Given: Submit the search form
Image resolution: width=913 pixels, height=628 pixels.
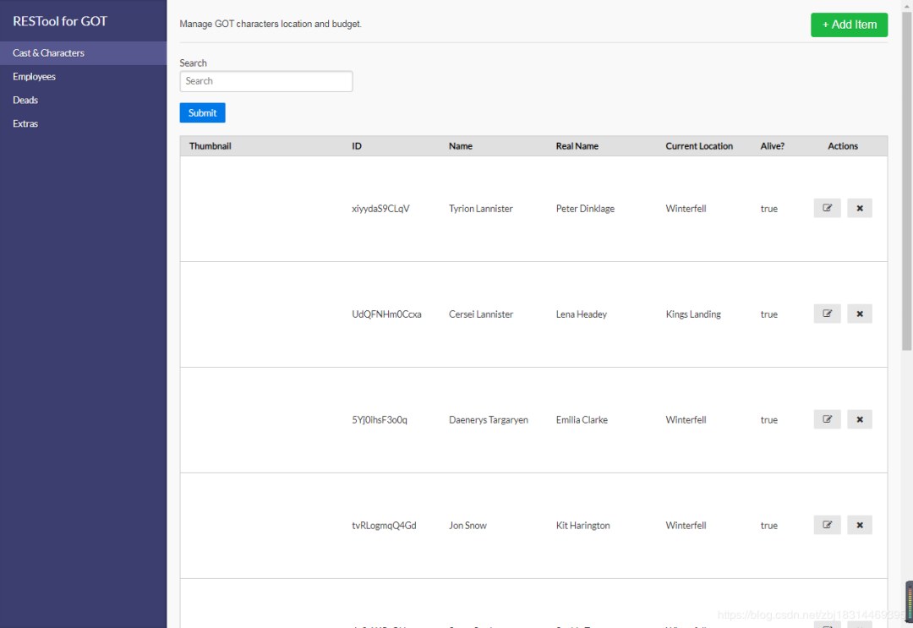Looking at the screenshot, I should [x=202, y=113].
